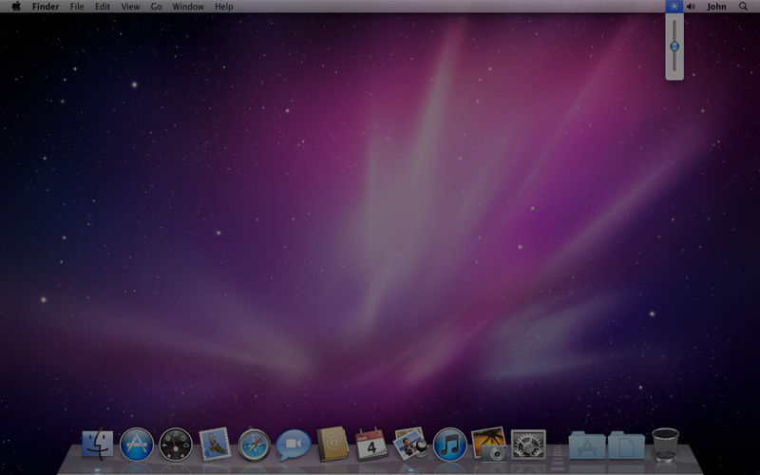760x475 pixels.
Task: Launch Safari compass icon in Dock
Action: click(254, 445)
